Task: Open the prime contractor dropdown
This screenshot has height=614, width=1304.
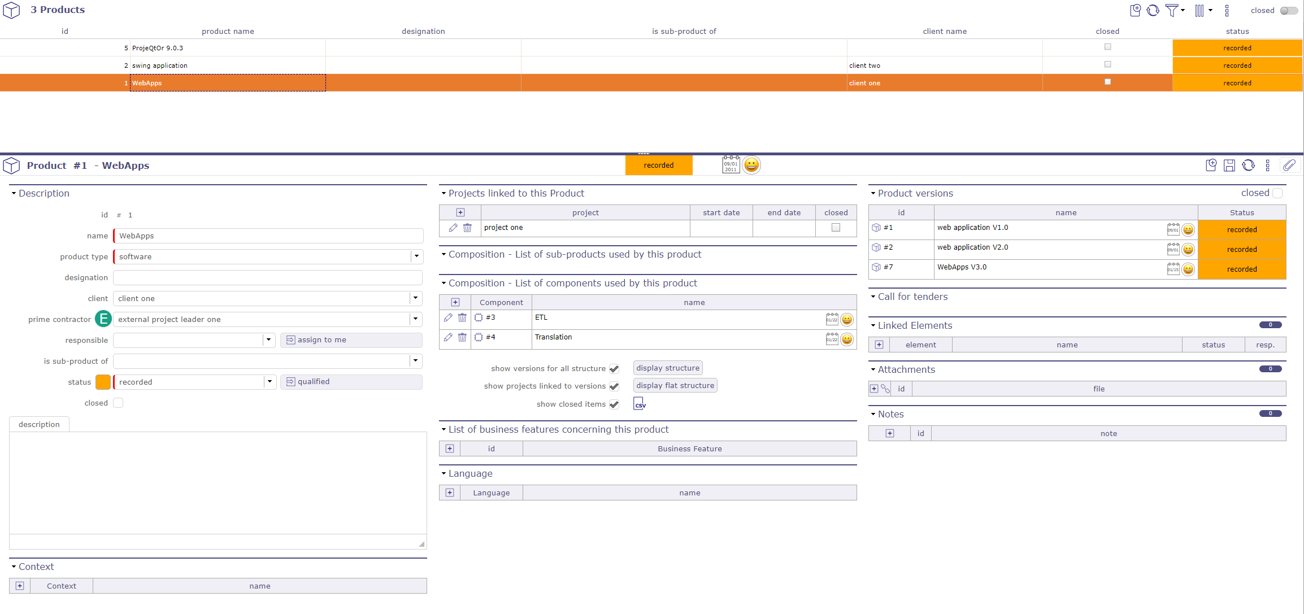Action: click(415, 319)
